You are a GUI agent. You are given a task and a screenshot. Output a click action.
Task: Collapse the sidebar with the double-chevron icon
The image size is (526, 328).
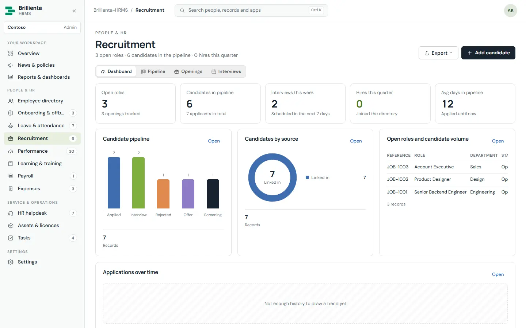tap(74, 11)
